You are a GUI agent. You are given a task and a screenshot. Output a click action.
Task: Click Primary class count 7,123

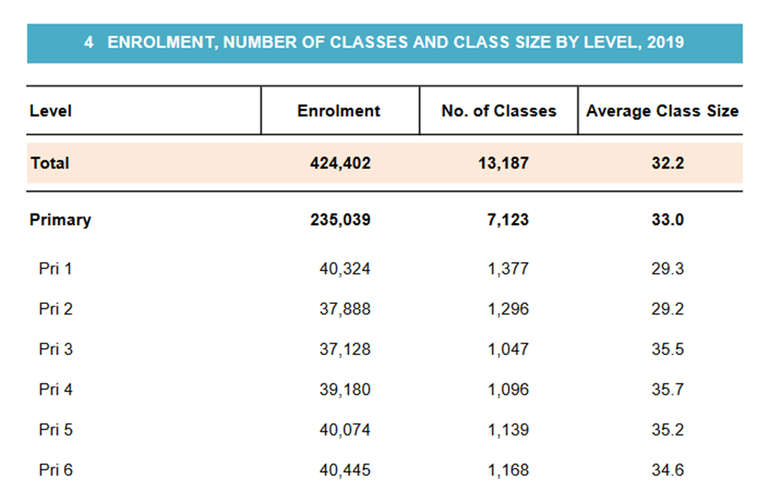[507, 220]
